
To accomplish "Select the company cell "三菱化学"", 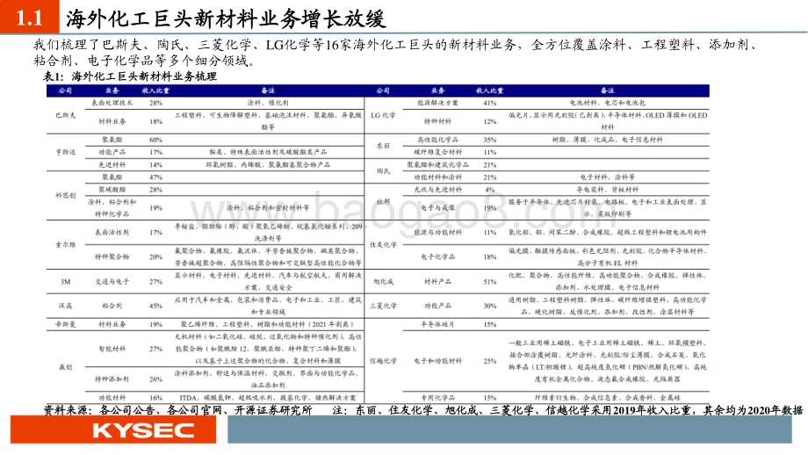I will [x=383, y=306].
